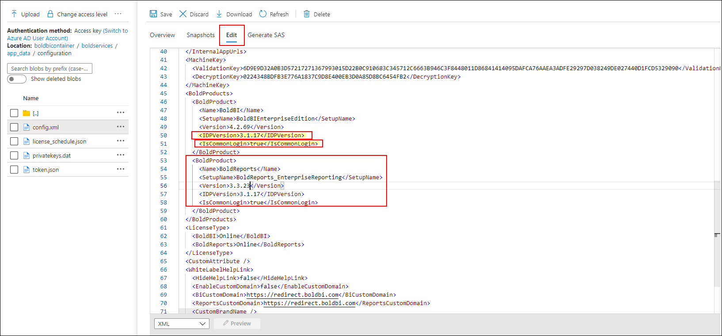Click the Refresh button label
The image size is (722, 336).
click(x=279, y=14)
